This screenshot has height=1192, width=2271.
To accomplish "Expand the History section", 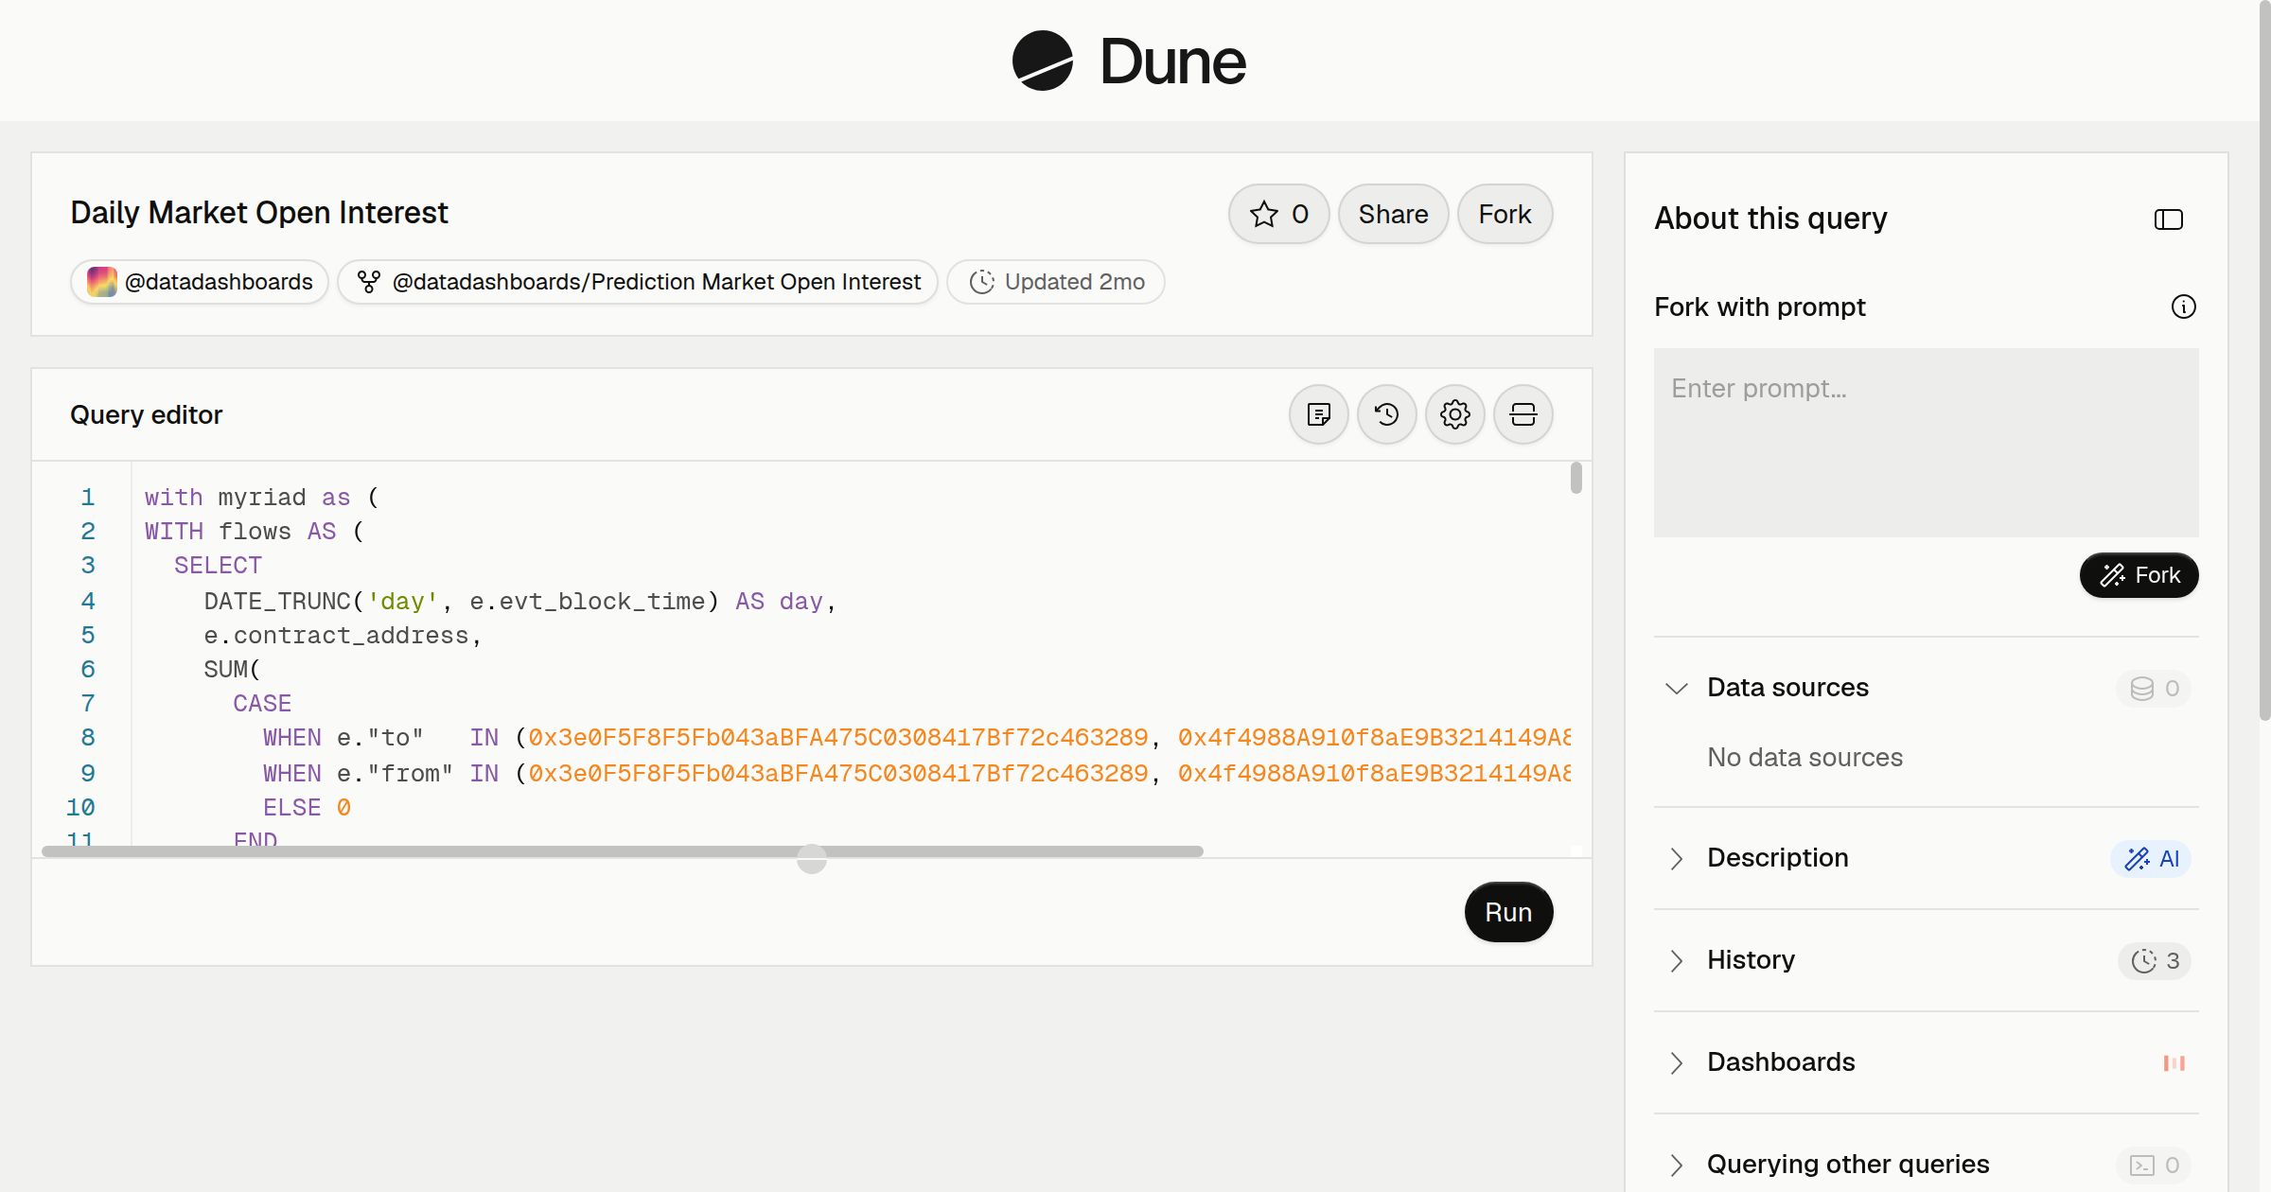I will 1677,960.
